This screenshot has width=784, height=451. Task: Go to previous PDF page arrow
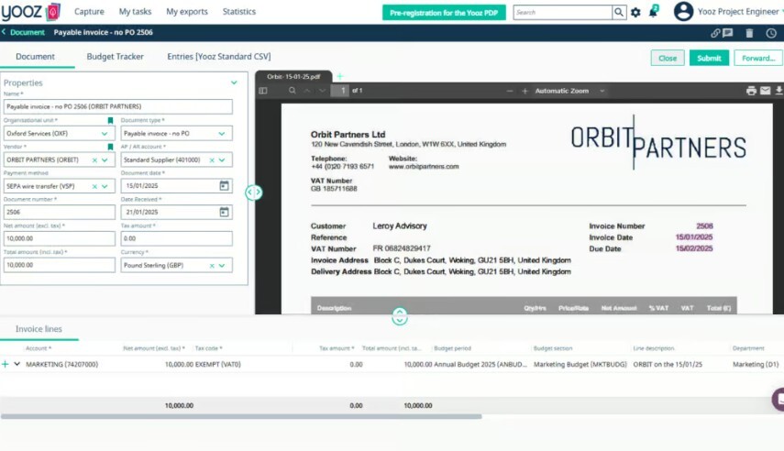pos(307,91)
